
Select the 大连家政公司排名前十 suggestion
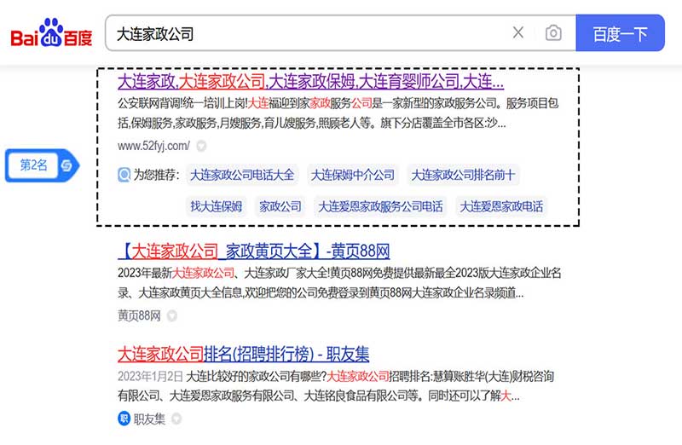(463, 175)
